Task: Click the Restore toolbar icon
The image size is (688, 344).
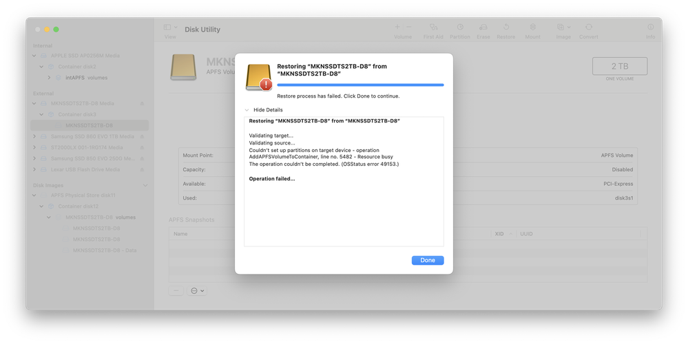Action: [x=506, y=27]
